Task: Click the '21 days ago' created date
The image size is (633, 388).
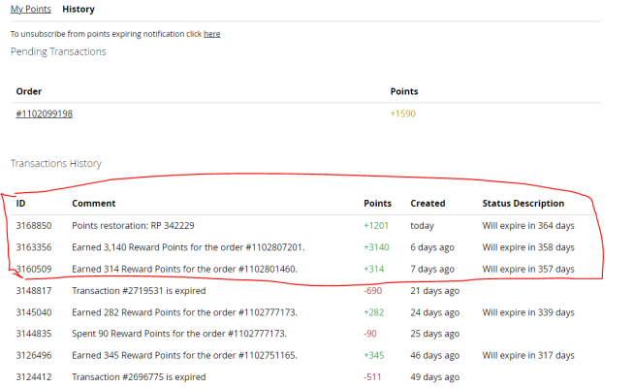Action: pyautogui.click(x=435, y=291)
